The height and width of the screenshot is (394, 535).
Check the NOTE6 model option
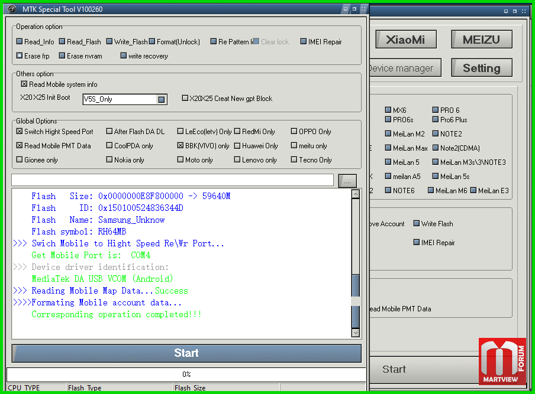pos(388,190)
